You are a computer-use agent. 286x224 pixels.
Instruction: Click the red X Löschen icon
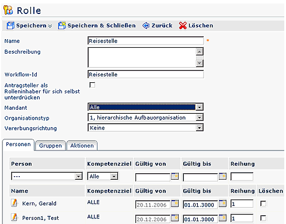click(183, 26)
